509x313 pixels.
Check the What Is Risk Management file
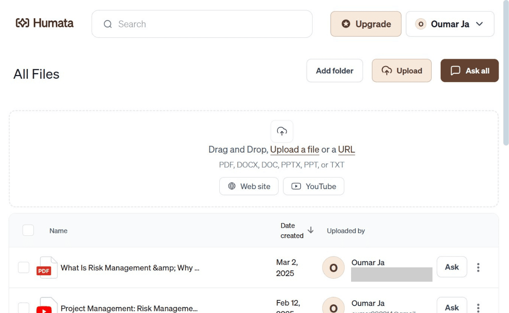click(x=23, y=268)
